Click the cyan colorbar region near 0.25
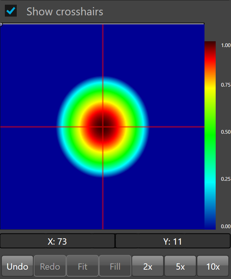Image resolution: width=231 pixels, height=279 pixels. pos(210,180)
